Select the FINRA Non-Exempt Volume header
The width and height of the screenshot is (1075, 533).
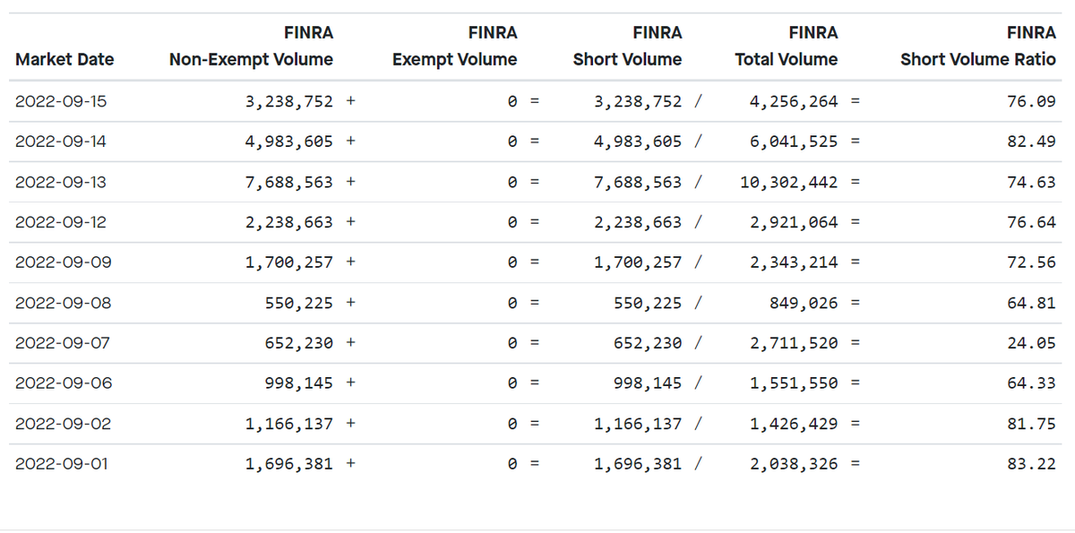tap(251, 47)
